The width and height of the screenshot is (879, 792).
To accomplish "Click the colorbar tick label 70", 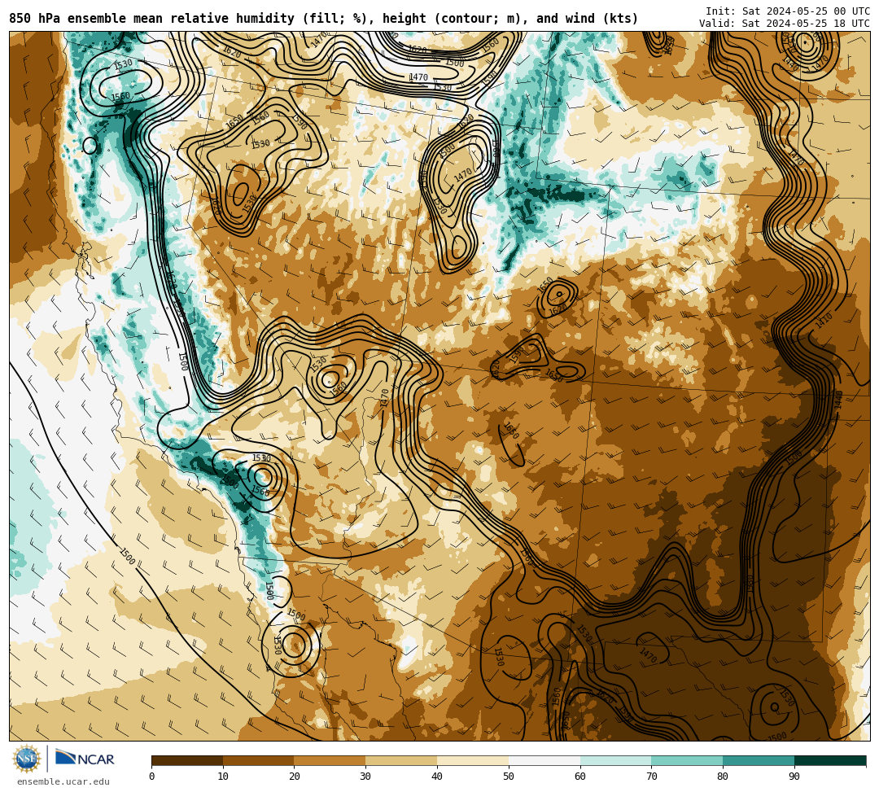I will [651, 777].
